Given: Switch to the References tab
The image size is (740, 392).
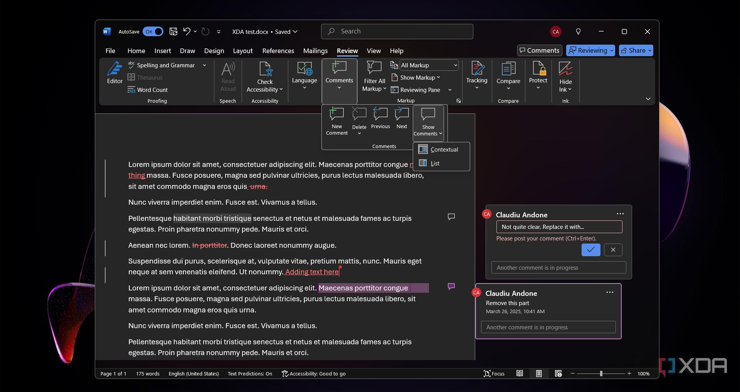Looking at the screenshot, I should coord(278,51).
